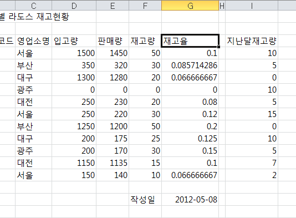Click cell with 판매량 value 170
296x218 pixels.
(x=113, y=151)
